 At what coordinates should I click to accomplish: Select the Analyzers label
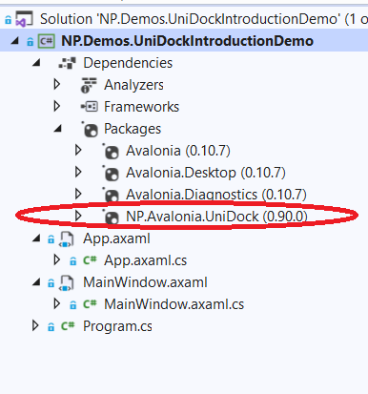[x=133, y=85]
